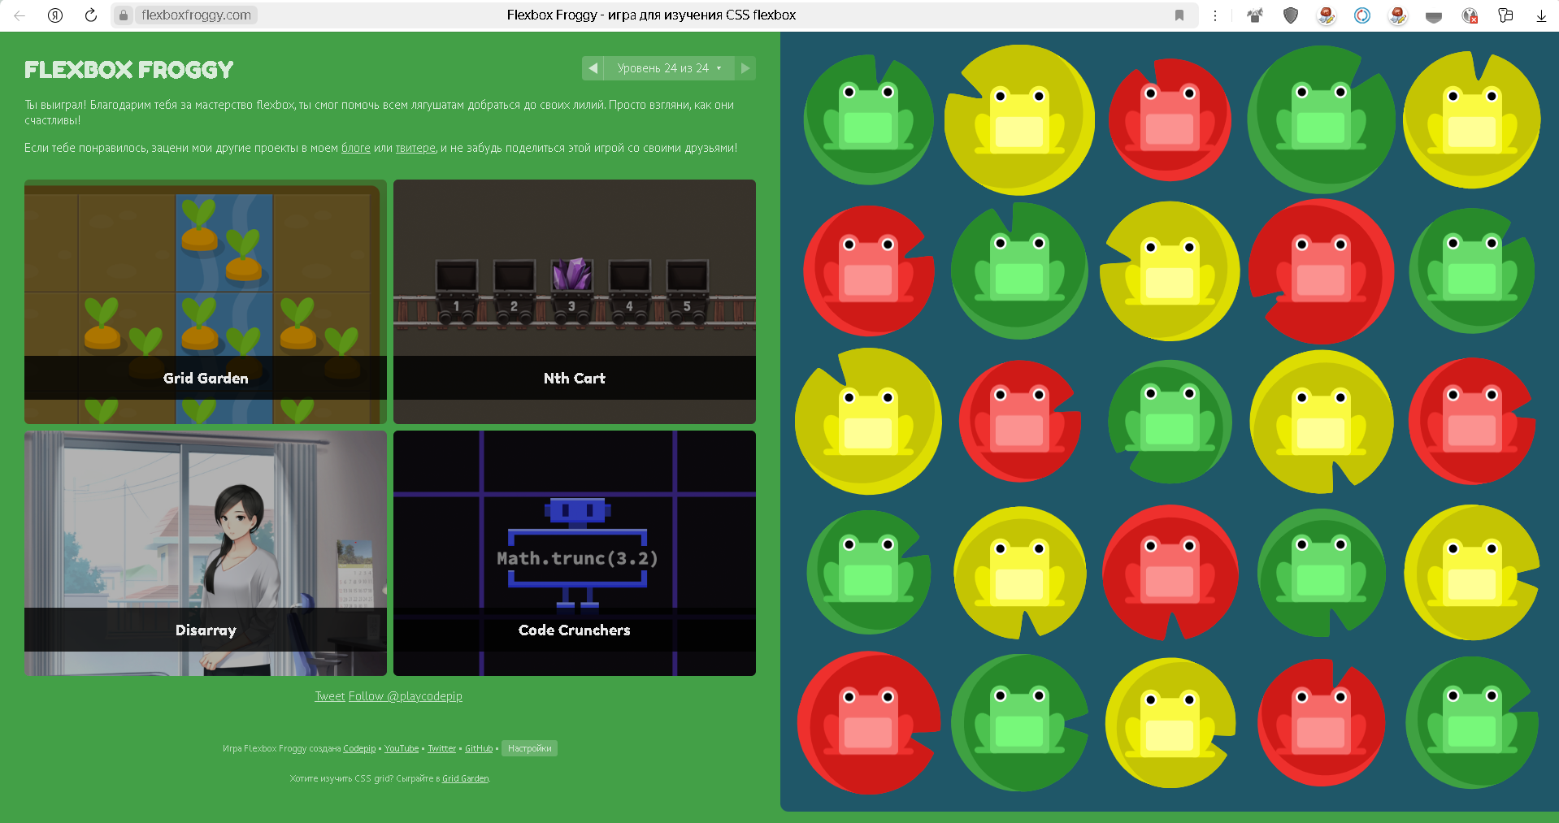Click the red frog in the middle of the fourth row
The image size is (1559, 823).
(1170, 571)
